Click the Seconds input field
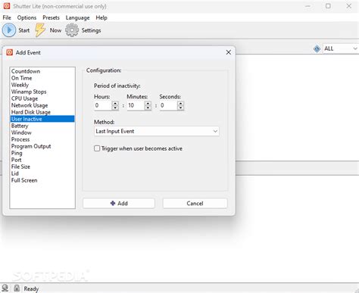The image size is (359, 293). pyautogui.click(x=168, y=105)
